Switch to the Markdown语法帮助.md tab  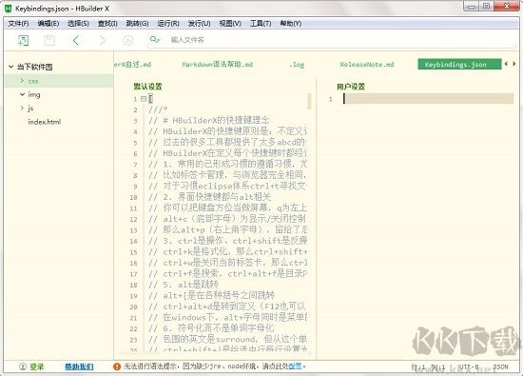(217, 65)
